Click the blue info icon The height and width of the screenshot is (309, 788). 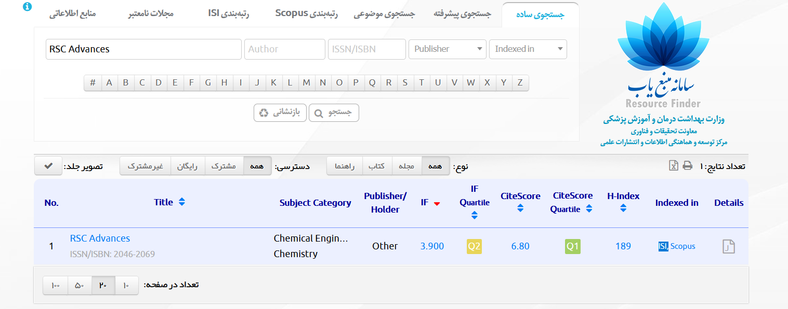pyautogui.click(x=28, y=7)
